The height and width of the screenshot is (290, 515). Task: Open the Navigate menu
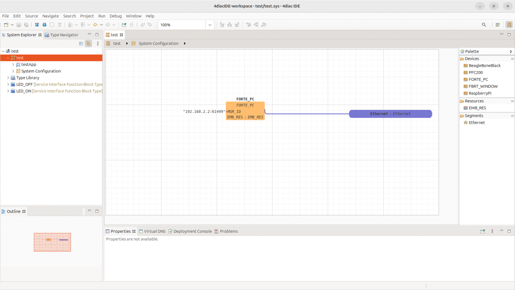(x=51, y=16)
